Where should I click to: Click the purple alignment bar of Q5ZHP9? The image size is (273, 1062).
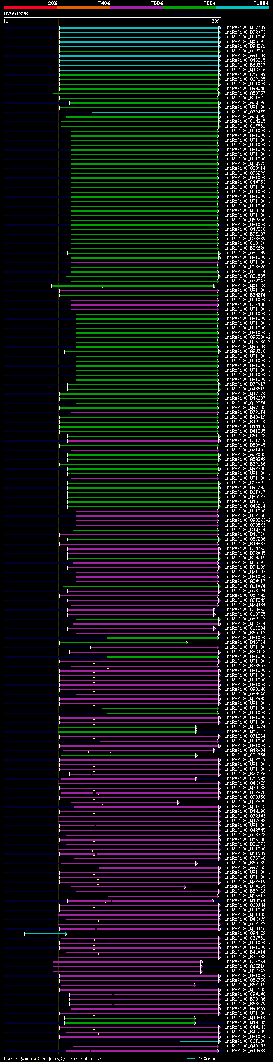[x=125, y=802]
